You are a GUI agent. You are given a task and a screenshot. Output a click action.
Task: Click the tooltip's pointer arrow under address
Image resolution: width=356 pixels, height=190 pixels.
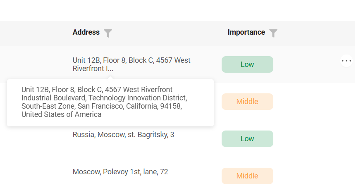tap(110, 78)
